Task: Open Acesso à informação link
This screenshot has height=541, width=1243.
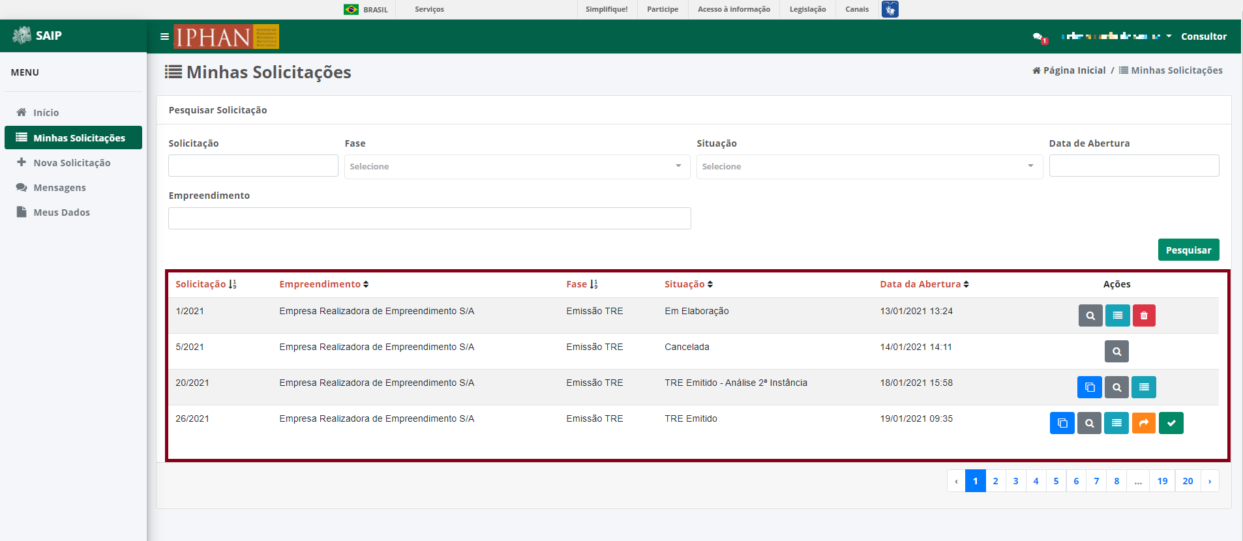Action: (x=734, y=9)
